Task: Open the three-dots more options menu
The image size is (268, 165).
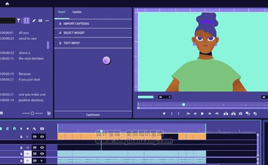Action: point(47,21)
